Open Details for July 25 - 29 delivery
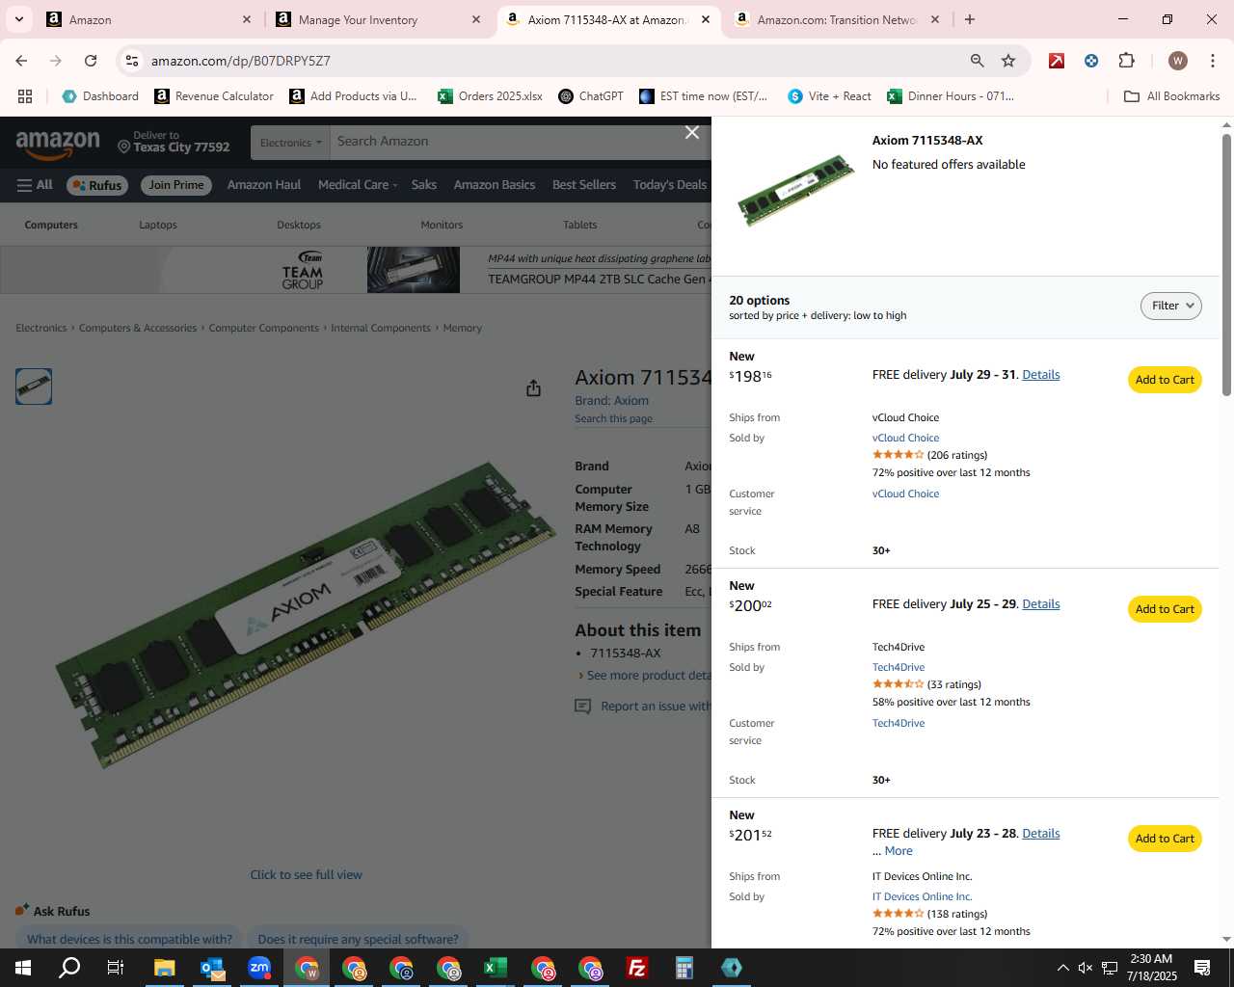The image size is (1234, 987). 1041,604
